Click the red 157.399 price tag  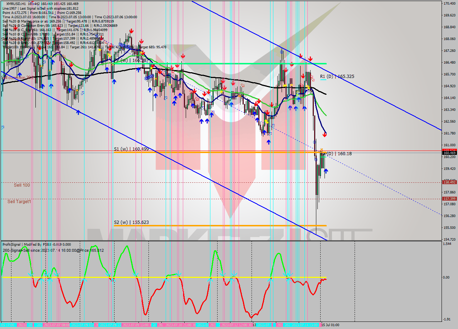coord(449,198)
